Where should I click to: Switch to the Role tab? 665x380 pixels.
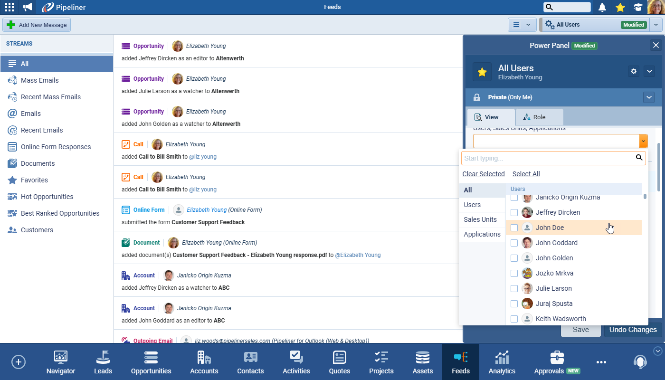(x=540, y=117)
